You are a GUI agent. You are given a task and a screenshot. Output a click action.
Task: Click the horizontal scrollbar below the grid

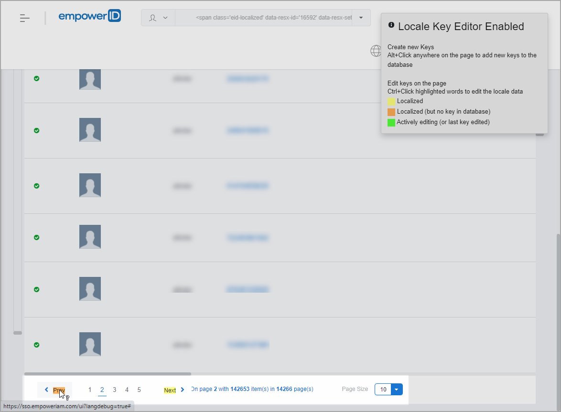108,374
